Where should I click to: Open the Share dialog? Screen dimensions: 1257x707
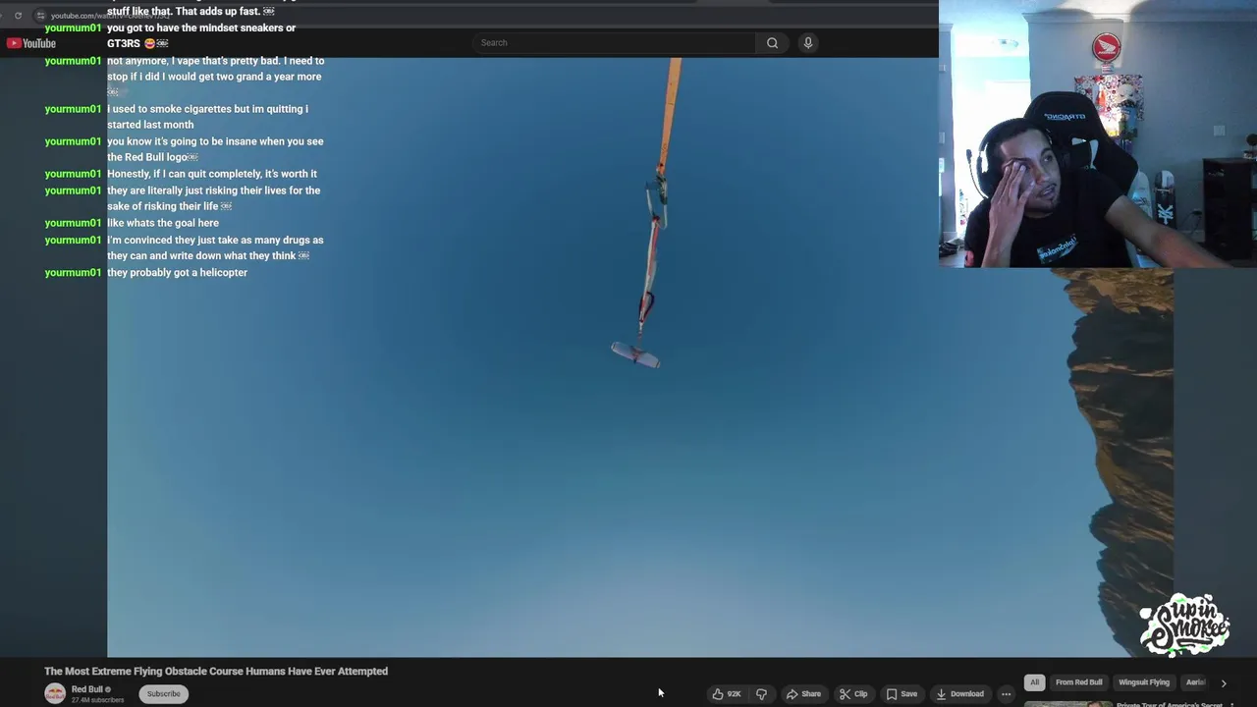point(803,694)
